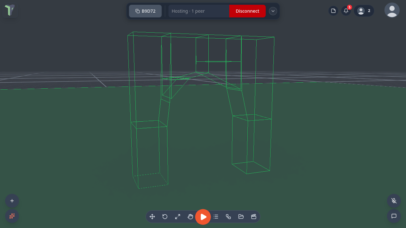Screen dimensions: 406x228
Task: Start the scene with the play button
Action: (x=203, y=217)
